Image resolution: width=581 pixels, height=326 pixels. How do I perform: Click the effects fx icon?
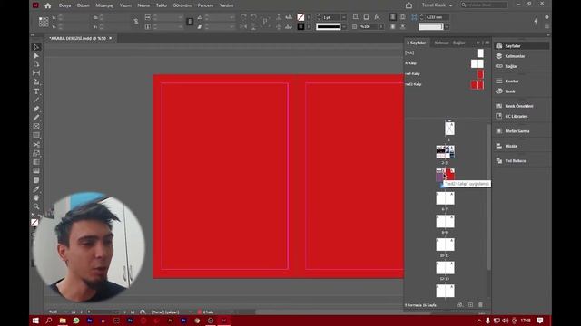point(377,17)
